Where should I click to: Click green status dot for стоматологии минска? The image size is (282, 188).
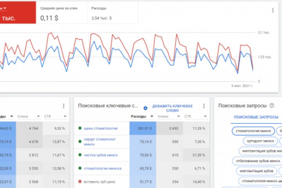(80, 168)
